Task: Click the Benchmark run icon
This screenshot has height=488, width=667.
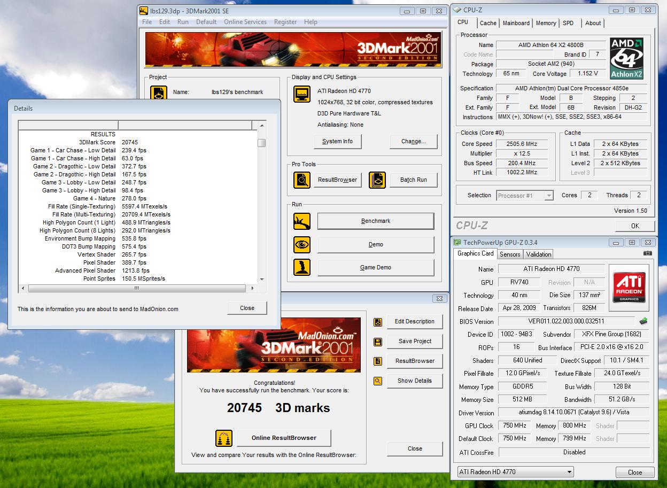Action: [x=302, y=221]
